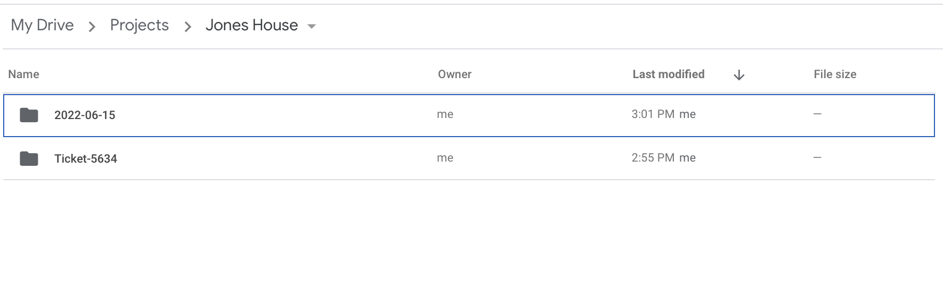Click owner "me" in Ticket-5634 row
Image resolution: width=943 pixels, height=295 pixels.
click(x=445, y=158)
